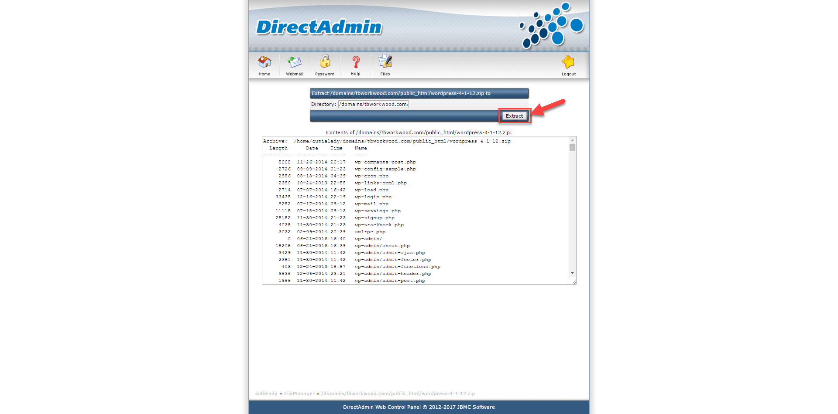
Task: Click the Extract button
Action: tap(515, 116)
